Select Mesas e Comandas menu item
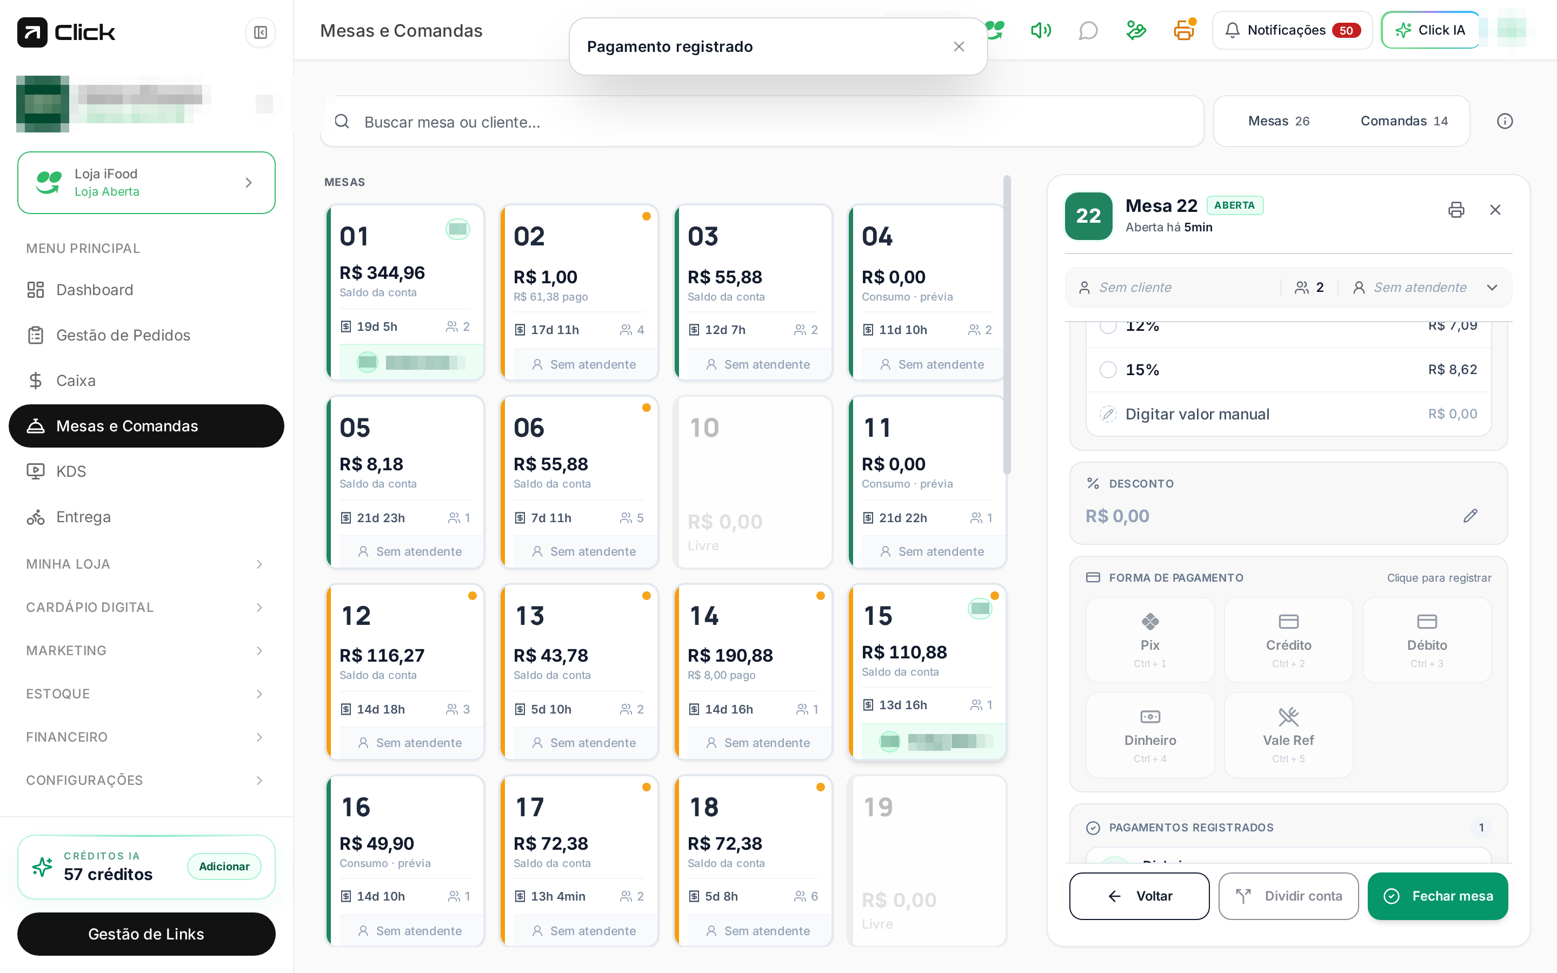Screen dimensions: 1557x973 point(146,426)
